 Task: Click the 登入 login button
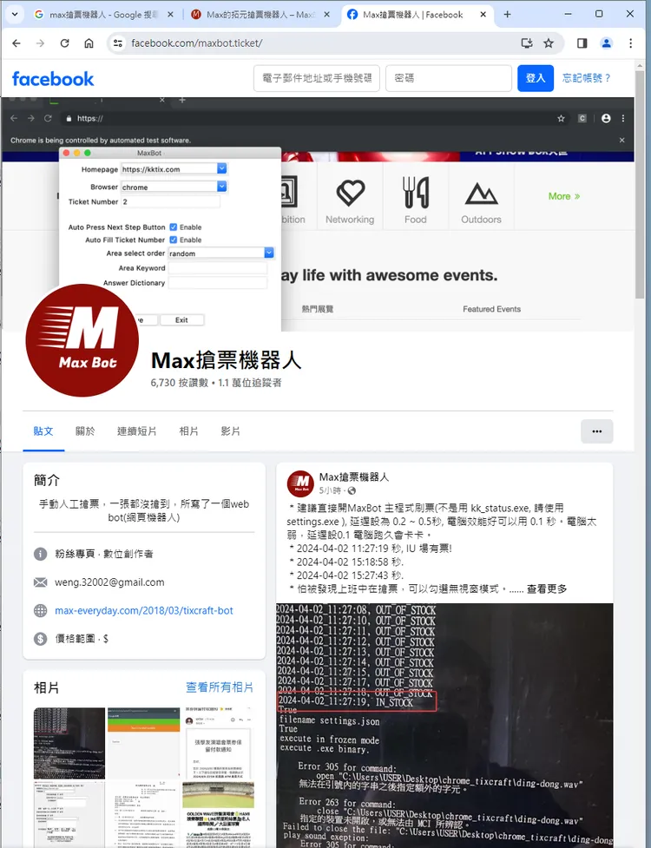(536, 78)
